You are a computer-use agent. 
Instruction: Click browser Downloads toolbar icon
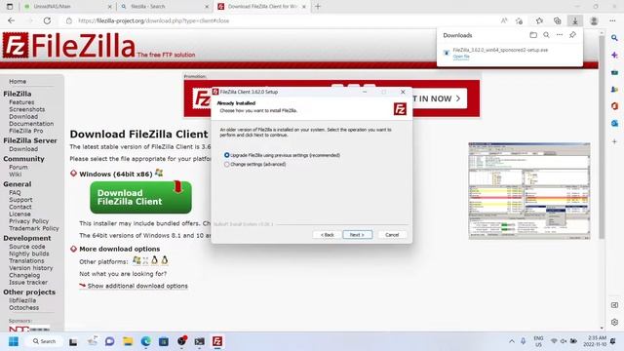575,20
